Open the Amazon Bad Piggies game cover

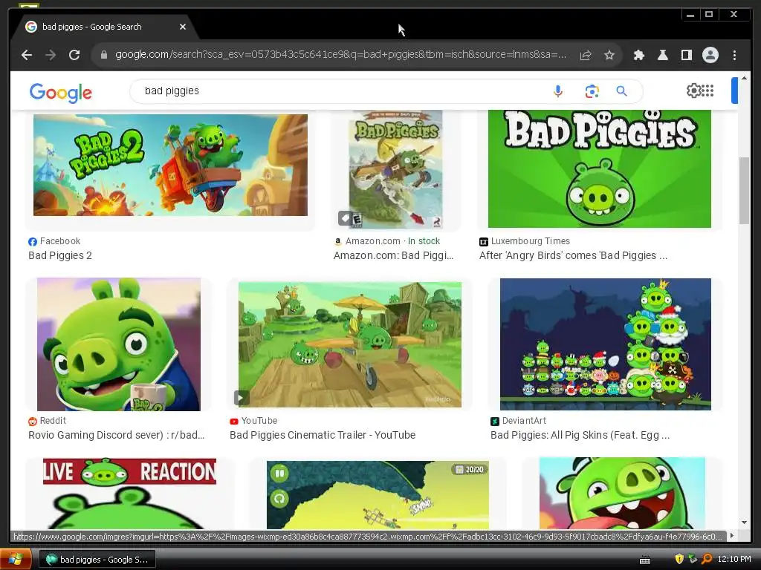point(395,169)
